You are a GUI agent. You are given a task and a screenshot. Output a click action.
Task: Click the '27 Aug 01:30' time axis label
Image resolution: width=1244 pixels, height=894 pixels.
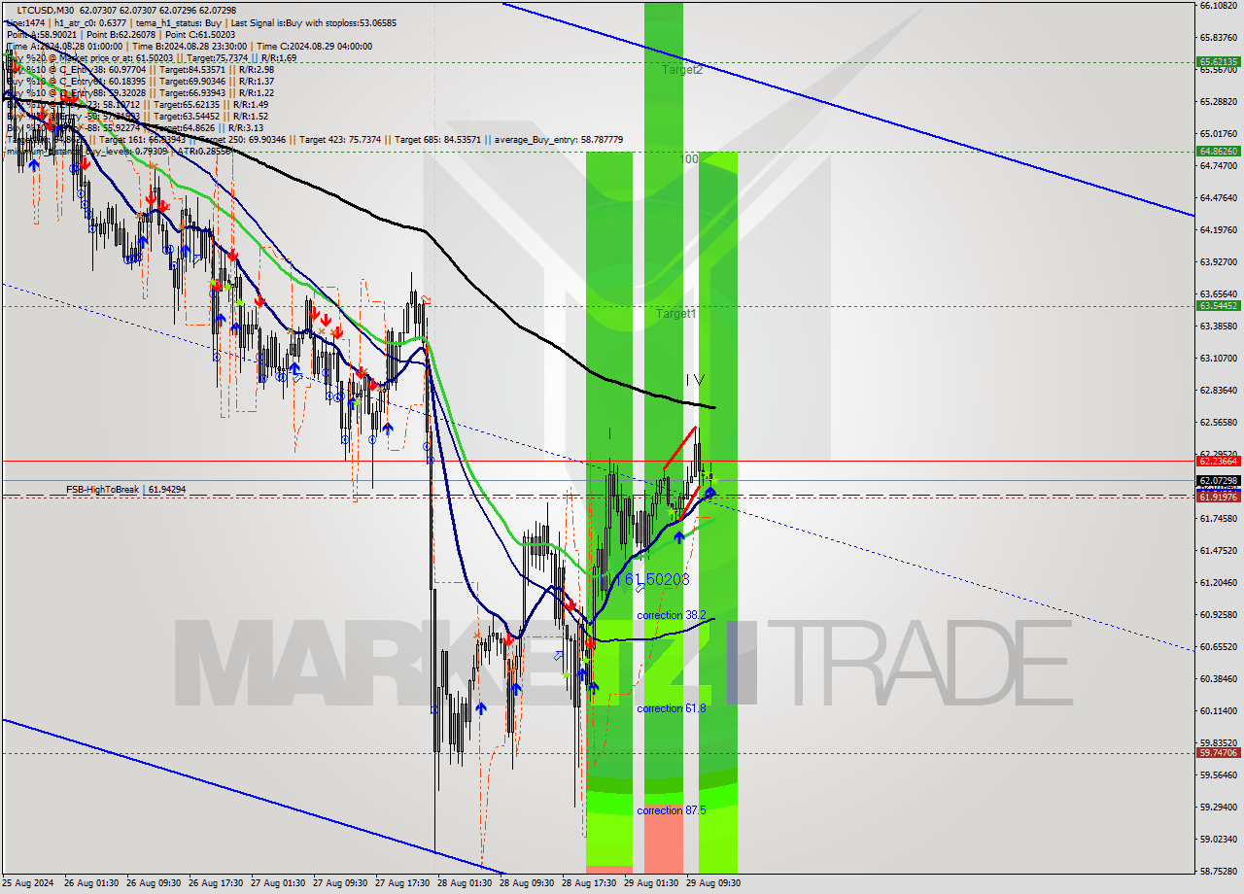tap(278, 884)
